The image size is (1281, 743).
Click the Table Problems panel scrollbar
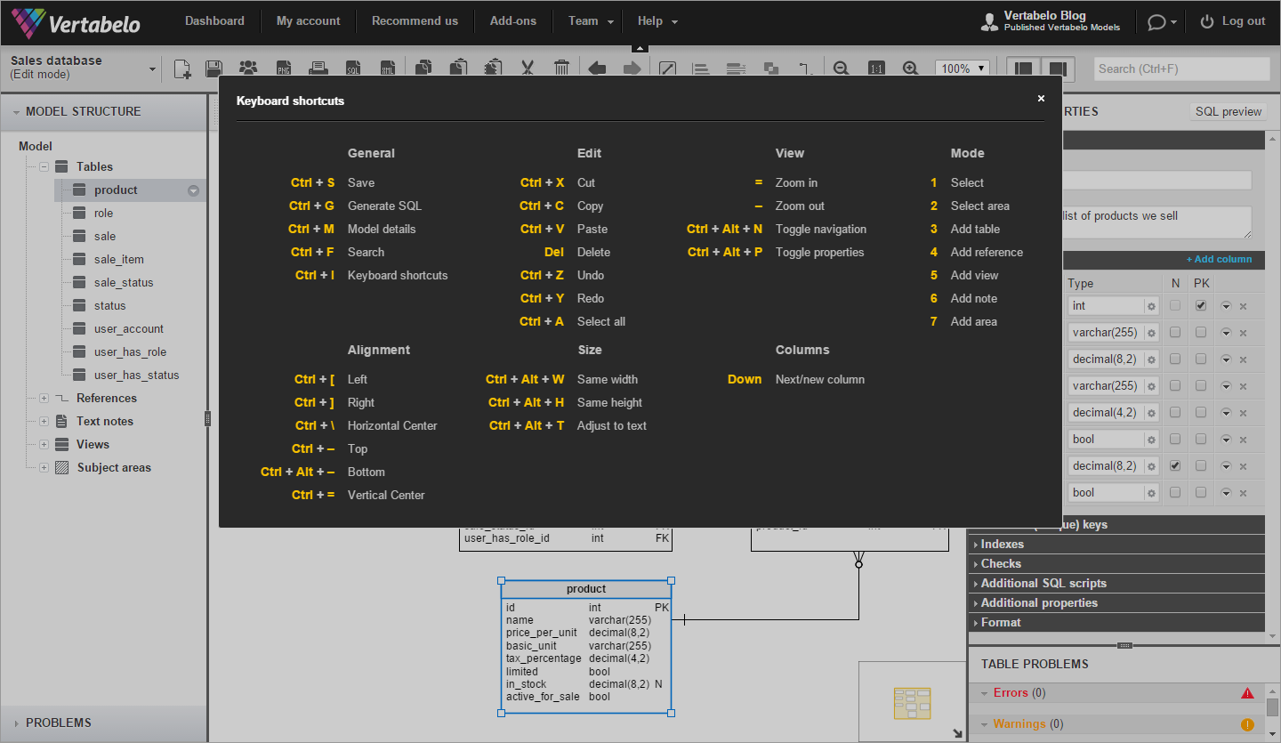point(1273,707)
